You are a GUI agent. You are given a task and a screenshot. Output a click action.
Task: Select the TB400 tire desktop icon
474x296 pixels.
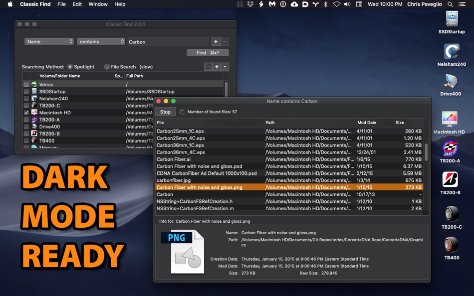(452, 244)
